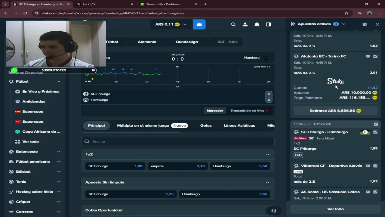The width and height of the screenshot is (385, 217).
Task: Bet Hamburgo 3,65 draw no bet
Action: [x=224, y=194]
